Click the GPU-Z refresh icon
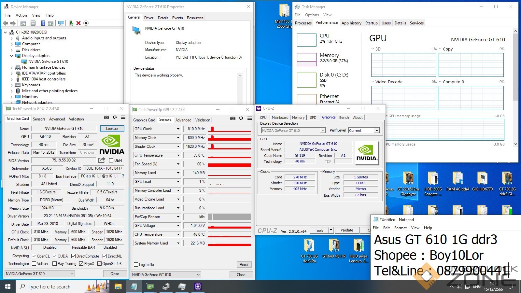This screenshot has height=293, width=521. point(115,118)
